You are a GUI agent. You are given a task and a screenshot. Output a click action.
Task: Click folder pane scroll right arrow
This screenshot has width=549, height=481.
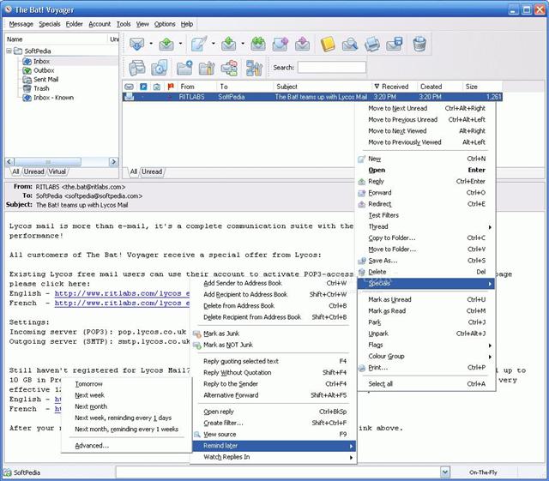[x=113, y=162]
